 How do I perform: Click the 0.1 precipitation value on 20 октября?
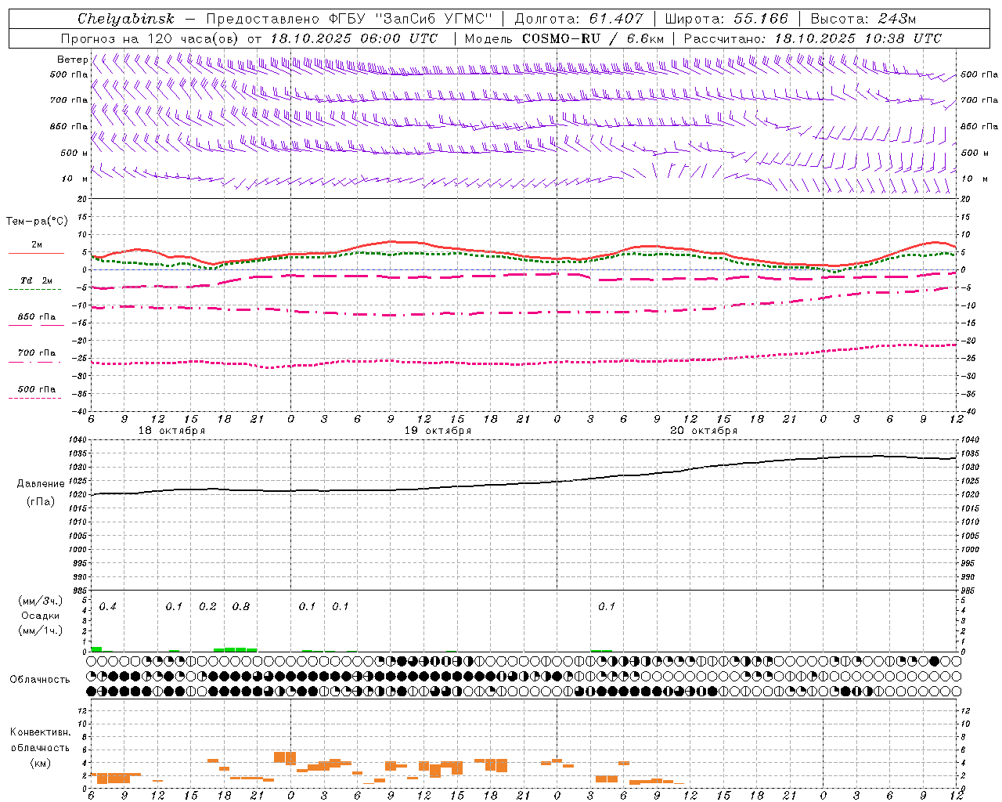607,607
